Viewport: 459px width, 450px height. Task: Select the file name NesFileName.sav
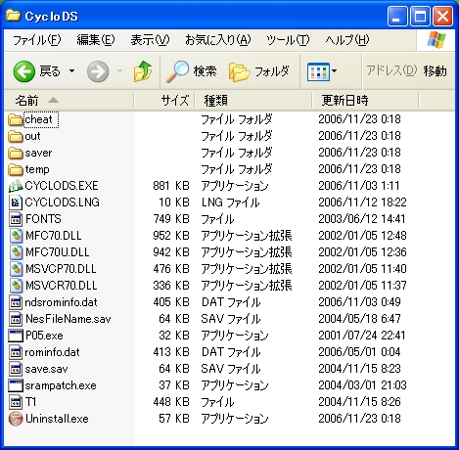[69, 319]
